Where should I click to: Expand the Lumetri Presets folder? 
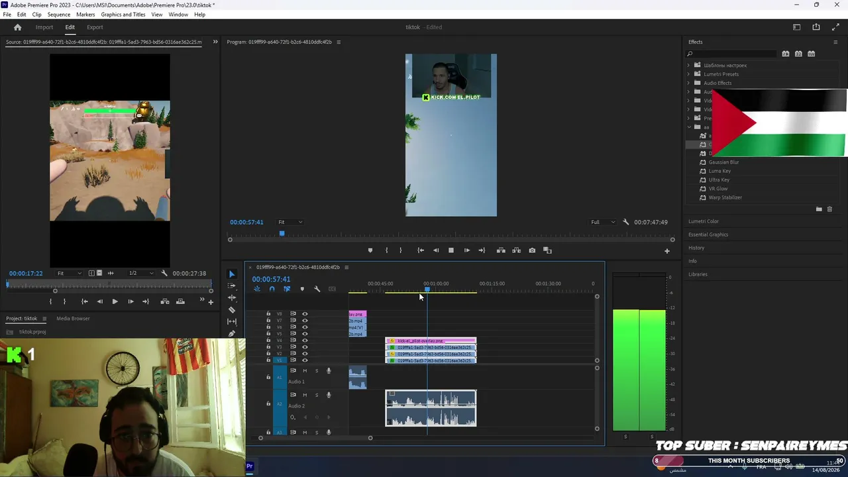pyautogui.click(x=688, y=74)
